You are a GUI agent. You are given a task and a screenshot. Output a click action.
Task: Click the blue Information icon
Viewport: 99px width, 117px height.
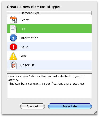pos(13,38)
